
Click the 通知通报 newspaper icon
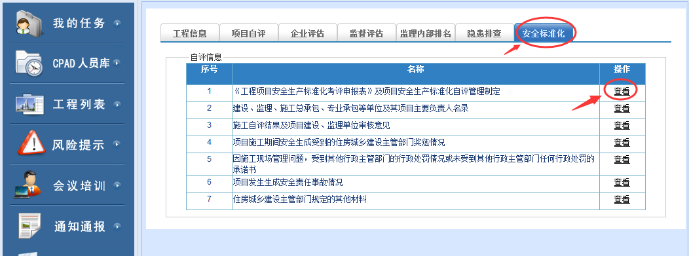pos(29,226)
